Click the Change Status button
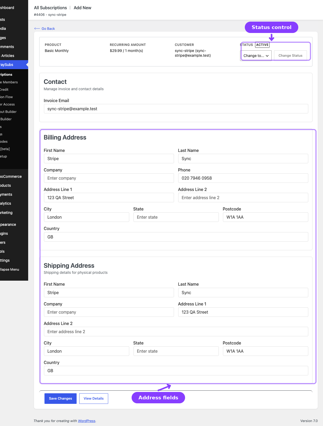Viewport: 323px width, 426px height. tap(290, 56)
